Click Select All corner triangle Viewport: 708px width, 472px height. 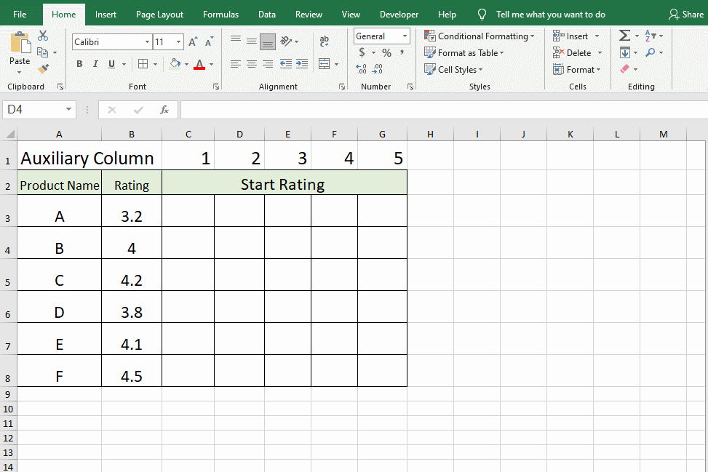10,134
